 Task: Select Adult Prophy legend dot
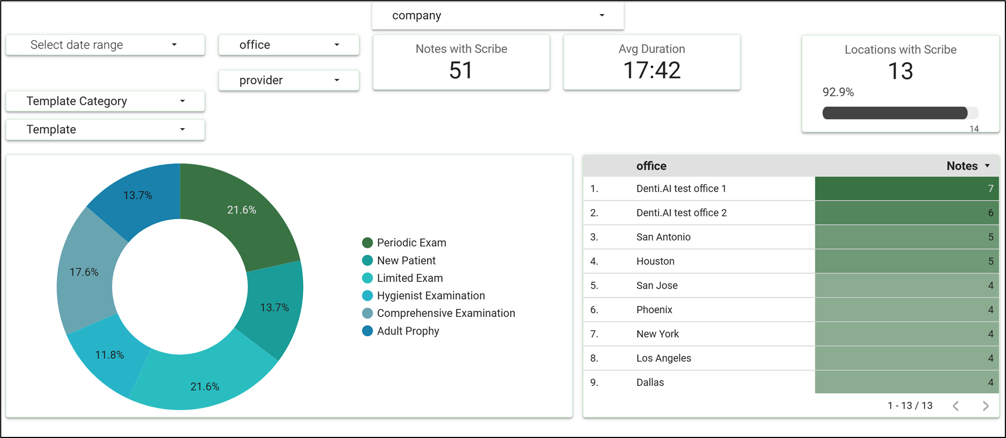pos(367,331)
